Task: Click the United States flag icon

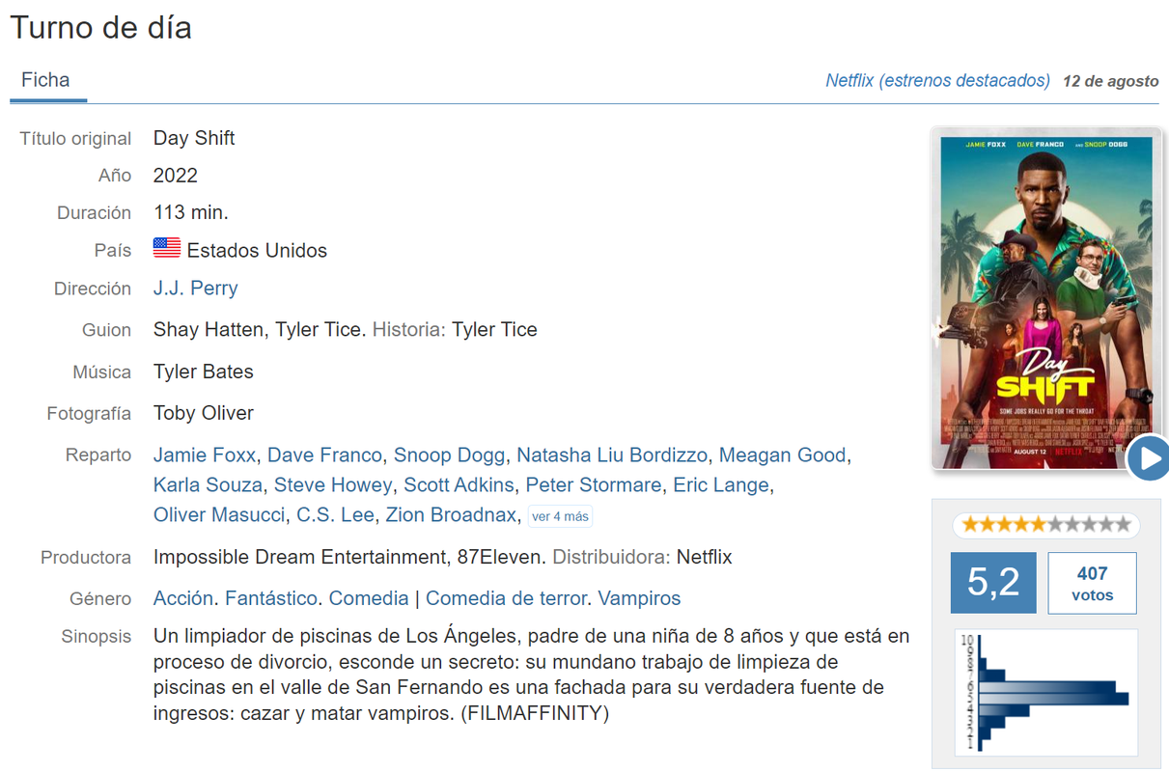Action: [167, 248]
